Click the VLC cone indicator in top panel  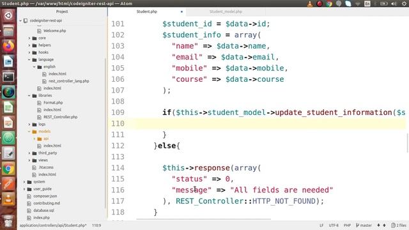[309, 3]
